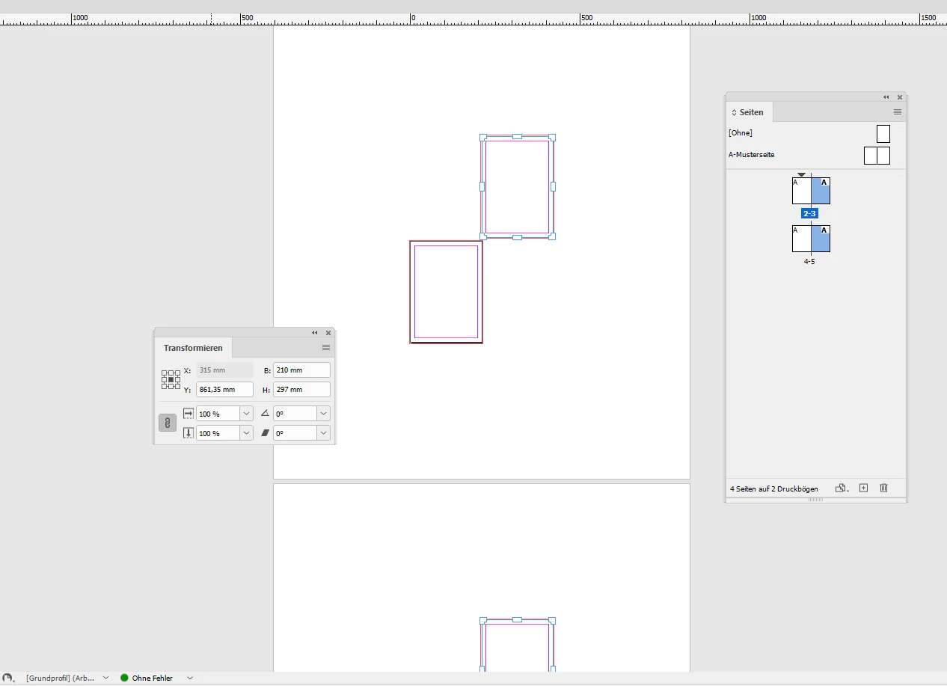Click the Seiten panel bottom resize grip
This screenshot has width=947, height=686.
[x=815, y=500]
